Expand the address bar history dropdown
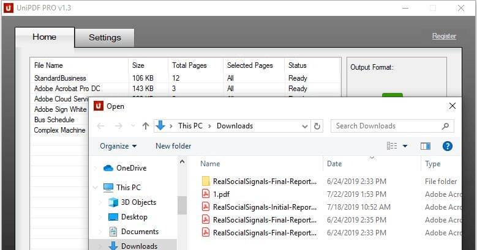Image resolution: width=477 pixels, height=250 pixels. 304,127
